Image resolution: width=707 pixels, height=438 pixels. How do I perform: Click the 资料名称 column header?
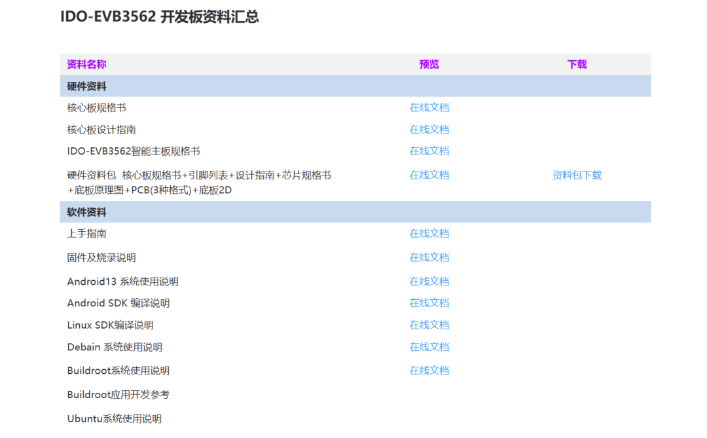pos(84,64)
